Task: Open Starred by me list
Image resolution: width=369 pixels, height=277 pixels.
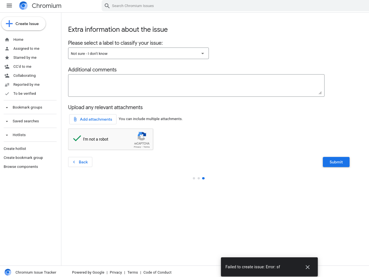Action: pyautogui.click(x=25, y=58)
